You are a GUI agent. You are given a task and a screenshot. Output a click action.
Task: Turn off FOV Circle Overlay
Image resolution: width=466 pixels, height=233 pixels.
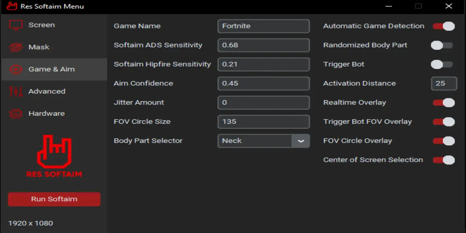pyautogui.click(x=443, y=141)
